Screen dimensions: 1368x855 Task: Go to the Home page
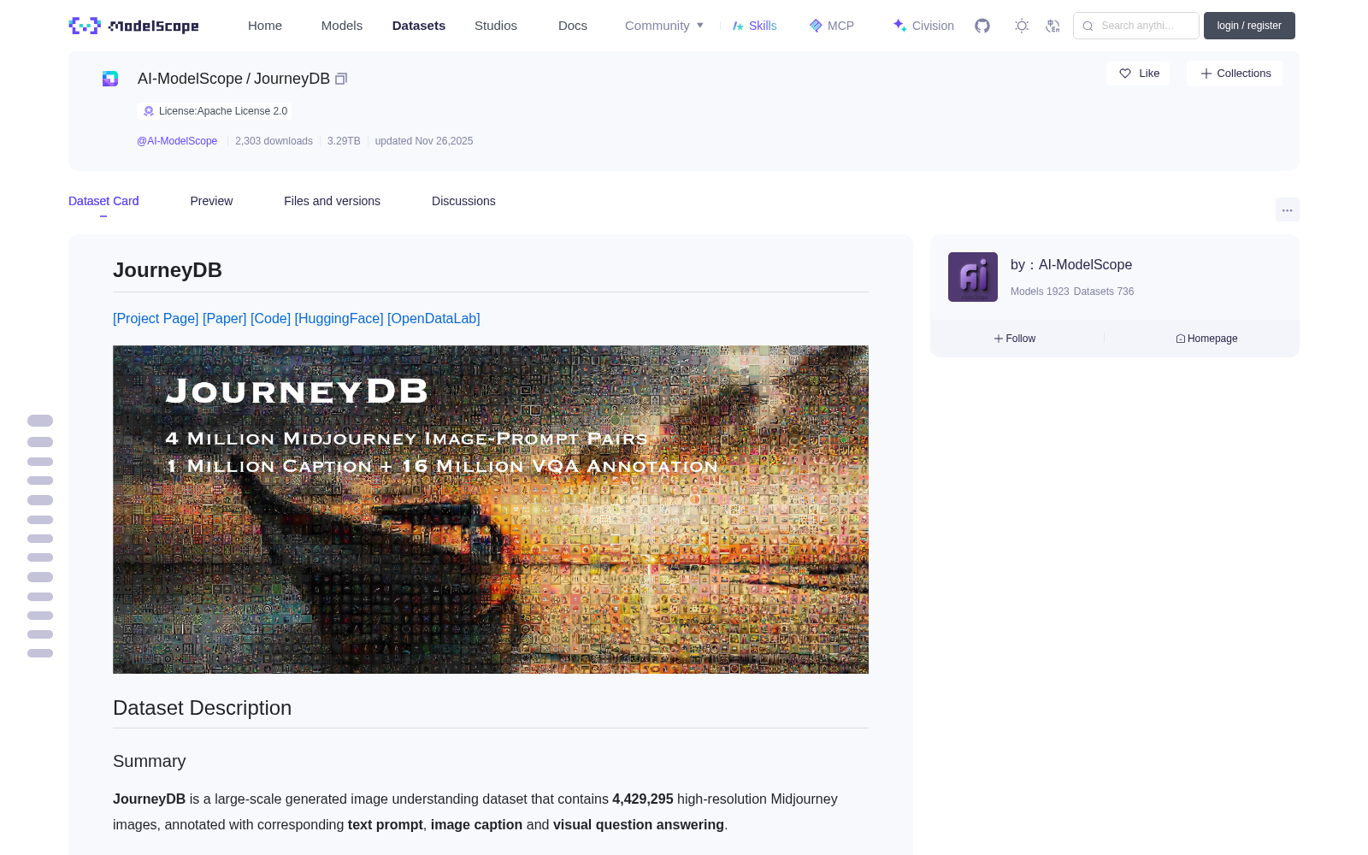[x=265, y=26]
